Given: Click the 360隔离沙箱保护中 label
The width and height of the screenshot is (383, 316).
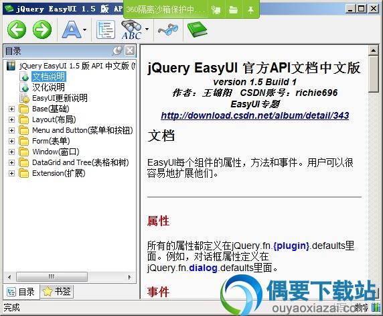Looking at the screenshot, I should (165, 9).
